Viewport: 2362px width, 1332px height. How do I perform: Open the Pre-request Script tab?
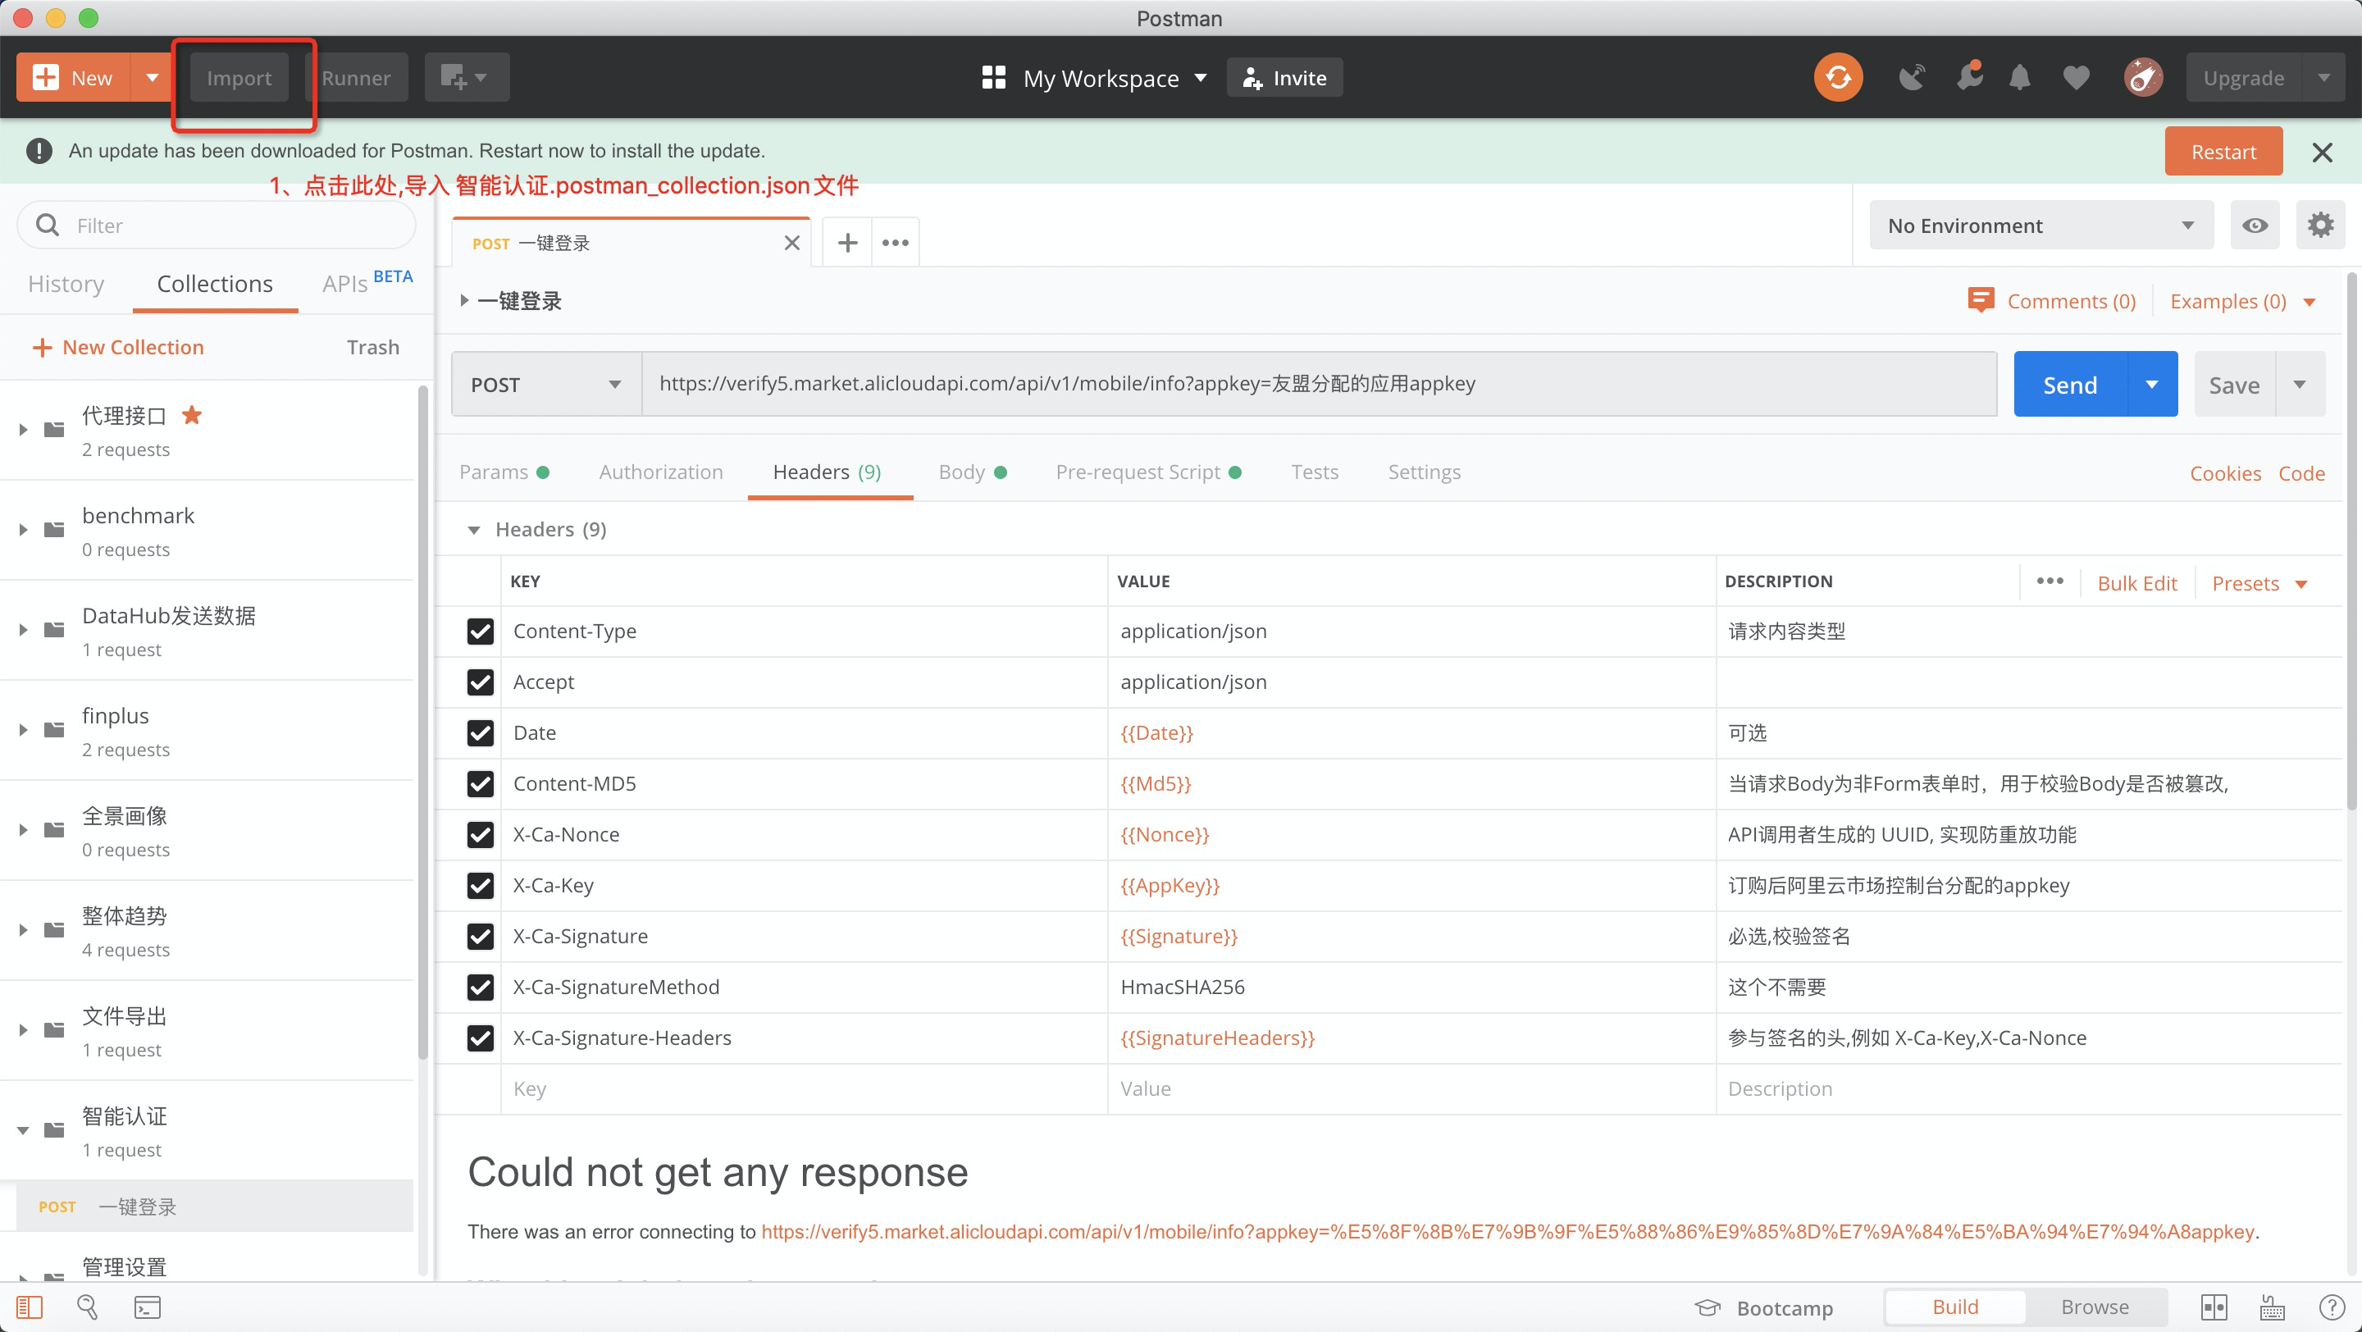tap(1148, 472)
